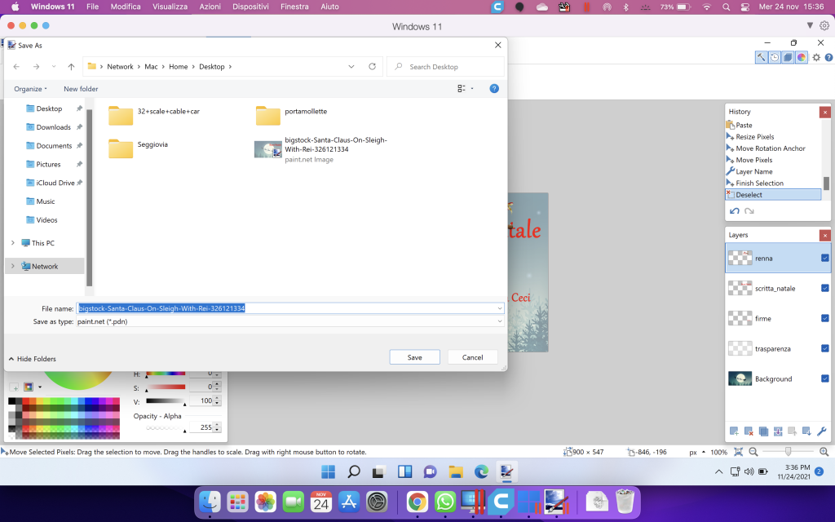Click the Merge Layer Down icon
The image size is (835, 522).
pos(778,431)
